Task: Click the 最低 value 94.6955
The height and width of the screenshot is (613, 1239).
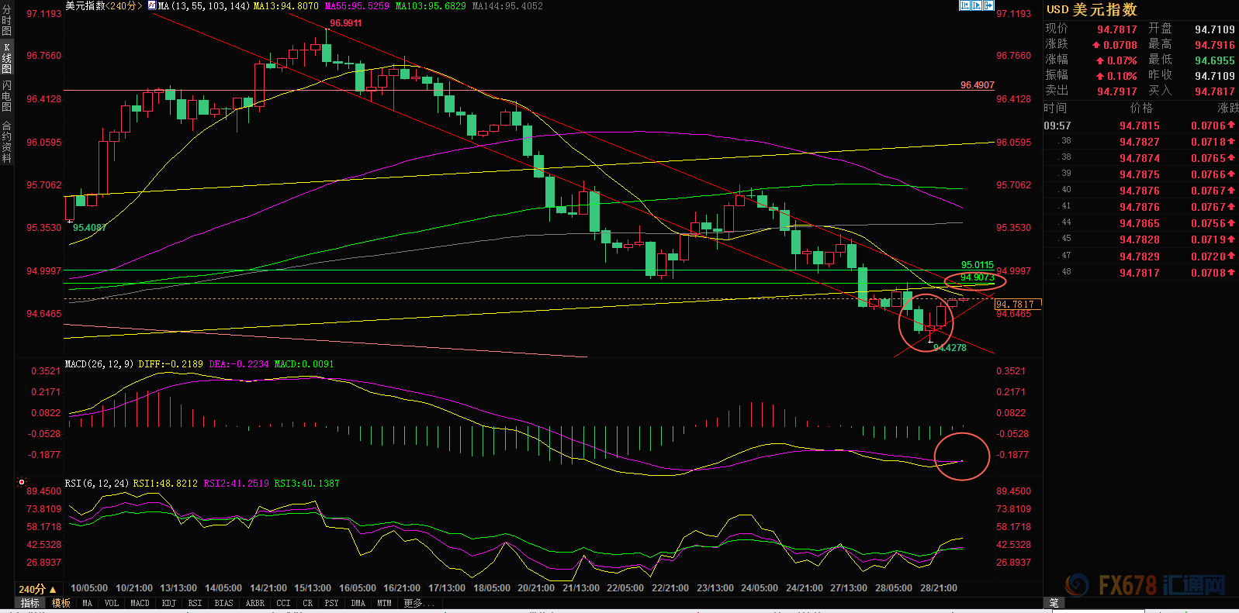Action: click(x=1215, y=60)
